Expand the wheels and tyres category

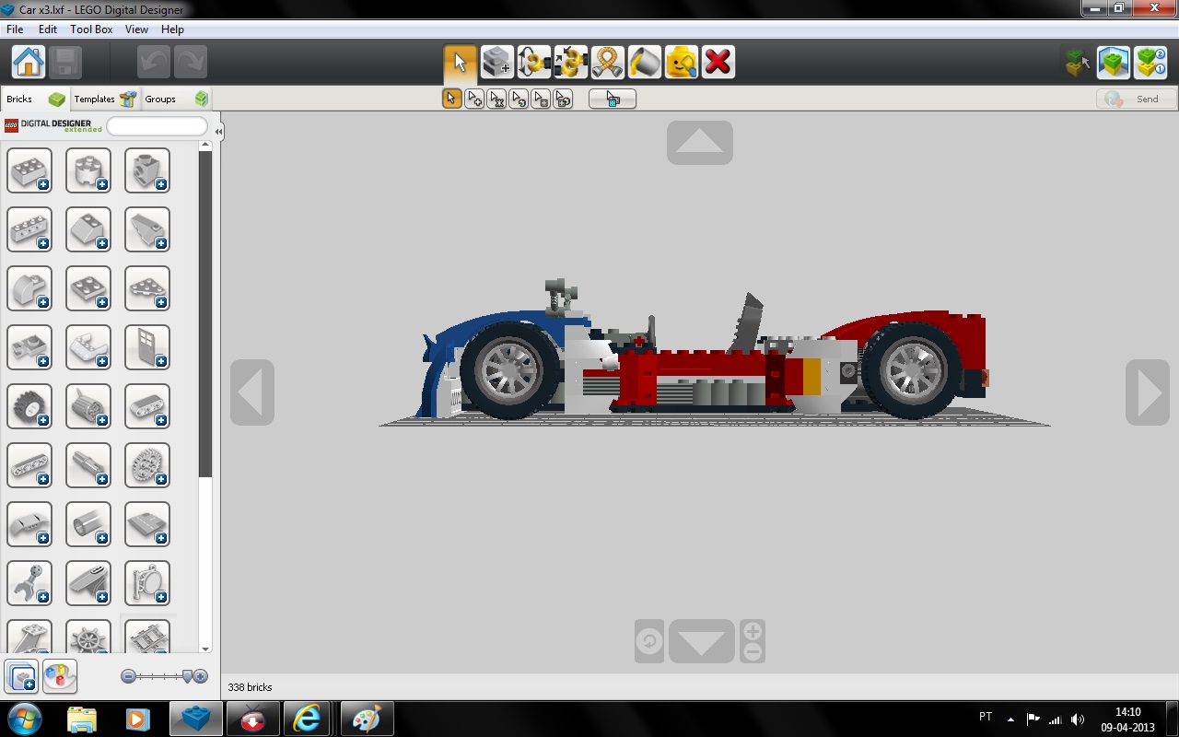[x=29, y=406]
